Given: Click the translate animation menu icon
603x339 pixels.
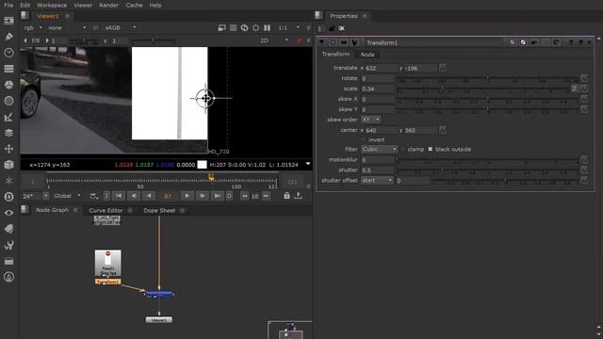Looking at the screenshot, I should 443,68.
